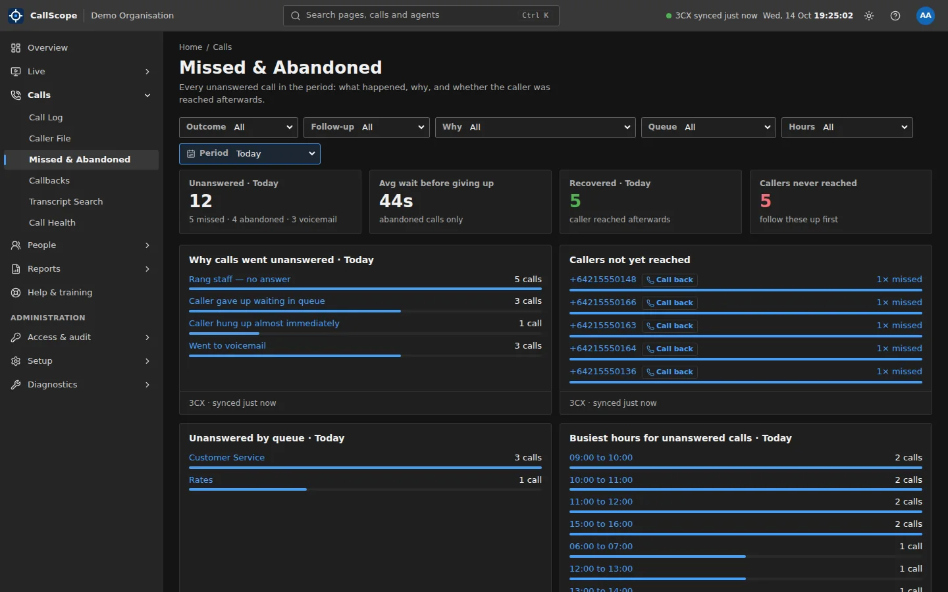Open Call Health in the sidebar
Viewport: 948px width, 592px height.
[x=82, y=223]
